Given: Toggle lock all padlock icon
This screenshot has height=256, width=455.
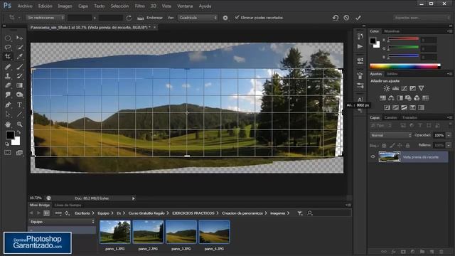Looking at the screenshot, I should [407, 145].
